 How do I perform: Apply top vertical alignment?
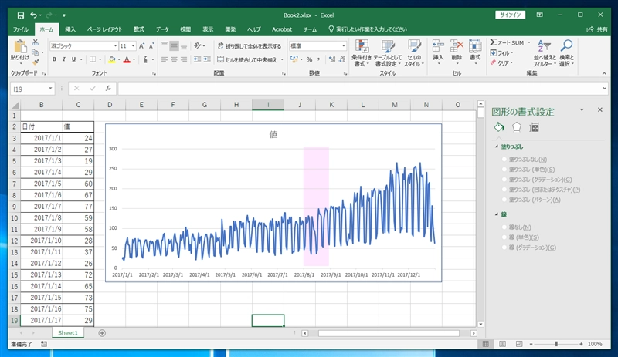click(x=165, y=45)
